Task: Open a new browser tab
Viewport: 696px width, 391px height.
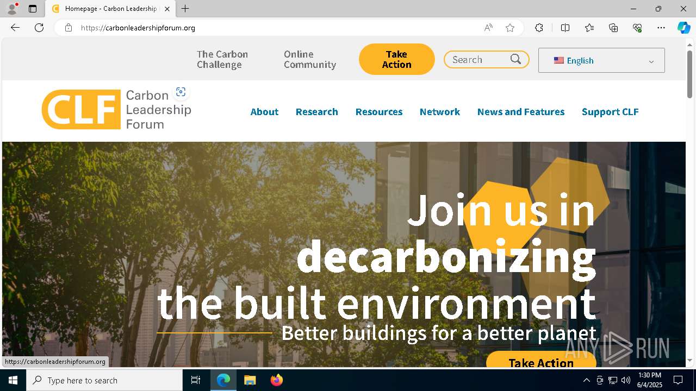Action: [x=185, y=9]
